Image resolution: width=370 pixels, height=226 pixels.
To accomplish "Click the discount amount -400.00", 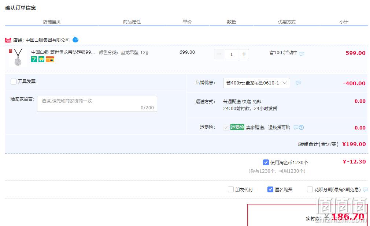I will pos(354,83).
